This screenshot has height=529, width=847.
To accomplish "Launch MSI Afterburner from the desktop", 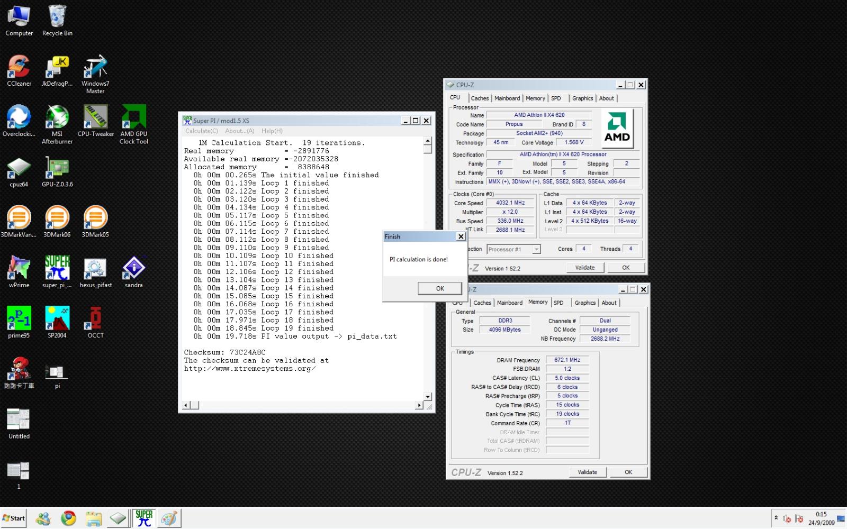I will click(57, 125).
